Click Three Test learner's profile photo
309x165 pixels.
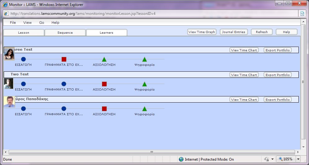coord(9,54)
